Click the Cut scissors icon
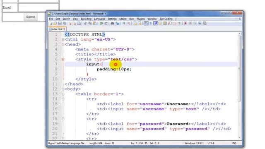 coord(85,23)
